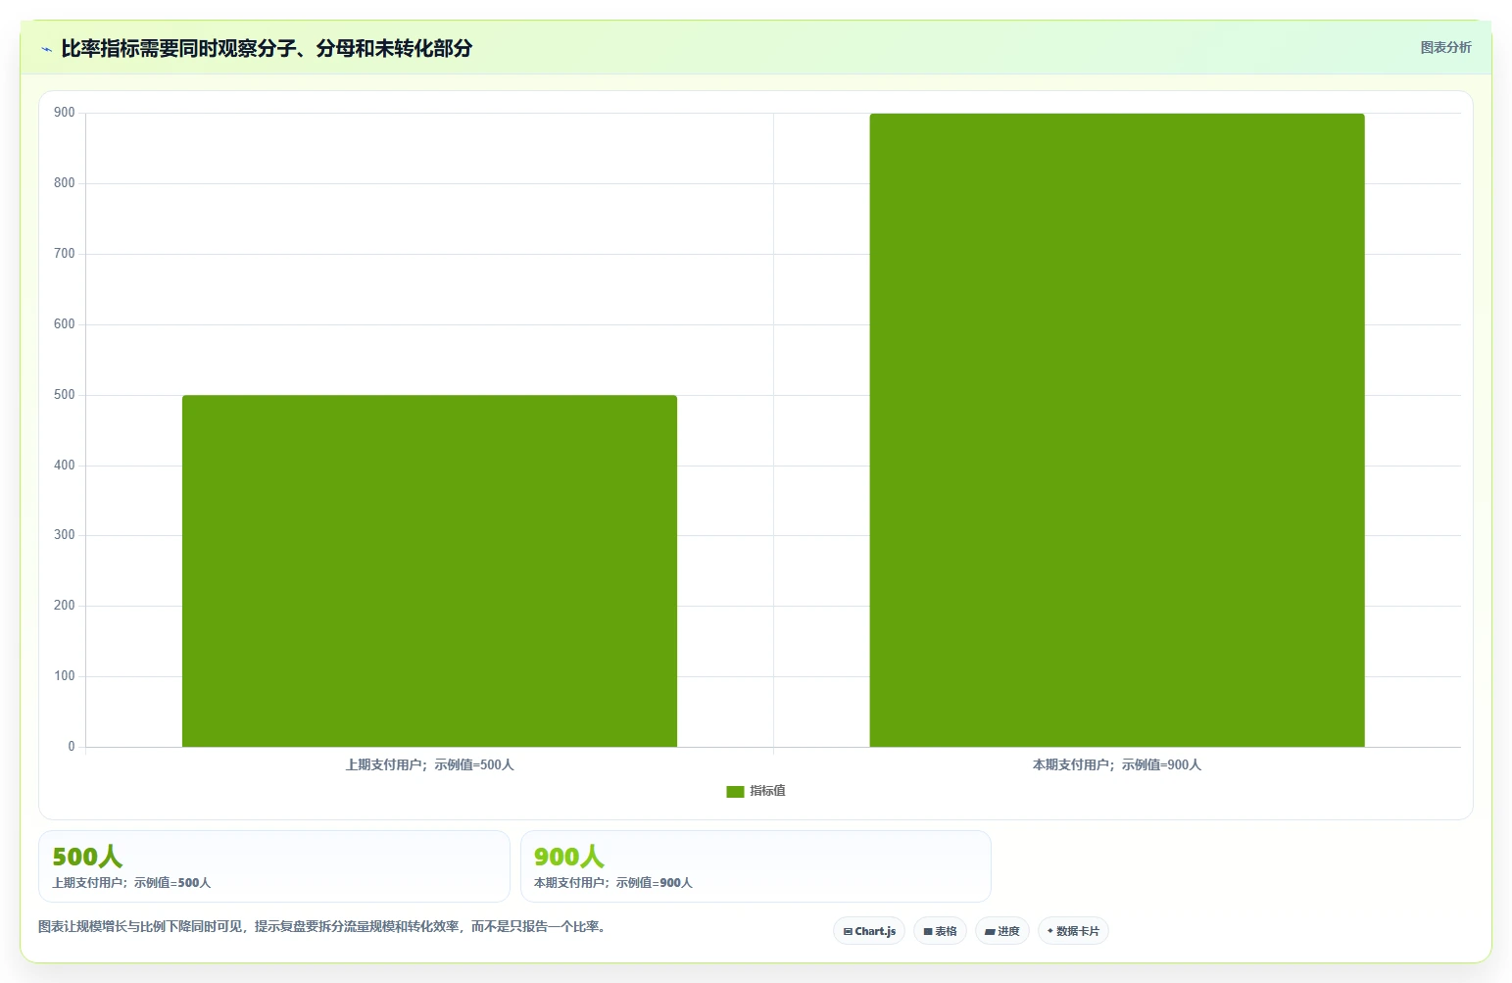Select the Chart.js tag
Image resolution: width=1512 pixels, height=983 pixels.
tap(869, 931)
